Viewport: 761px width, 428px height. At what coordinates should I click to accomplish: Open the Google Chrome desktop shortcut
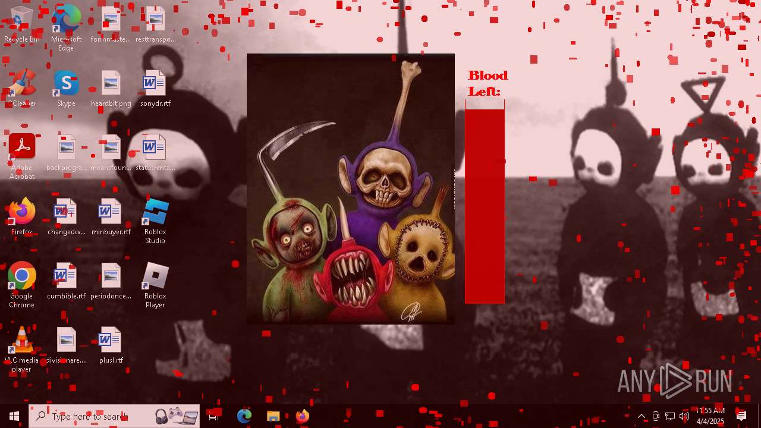(x=21, y=285)
